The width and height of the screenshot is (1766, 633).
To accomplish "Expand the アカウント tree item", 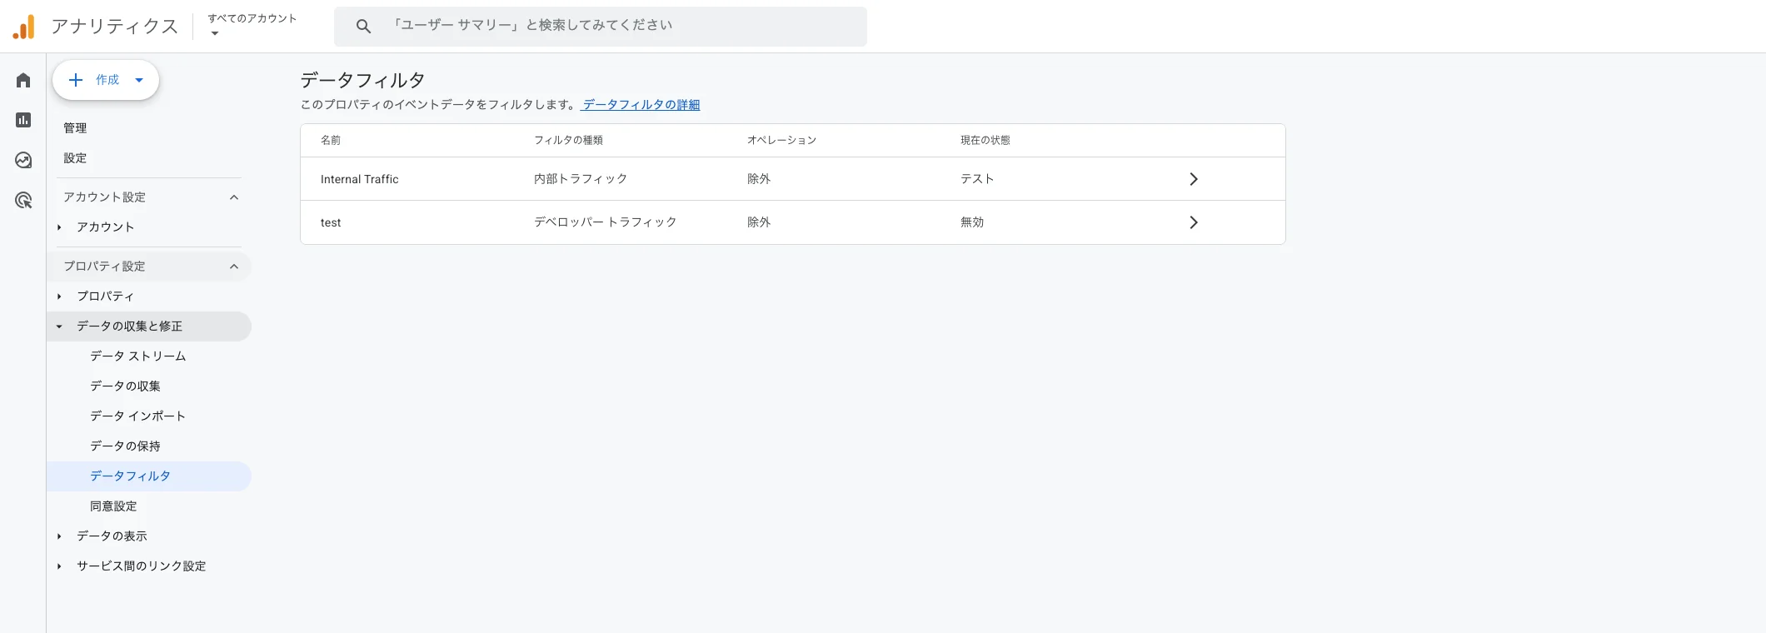I will (59, 227).
